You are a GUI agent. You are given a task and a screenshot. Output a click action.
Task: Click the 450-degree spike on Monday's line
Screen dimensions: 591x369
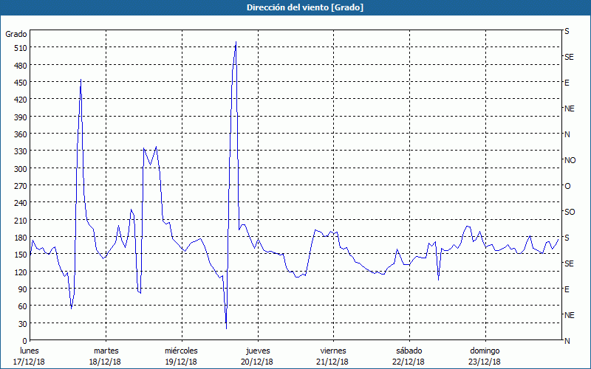[x=81, y=80]
